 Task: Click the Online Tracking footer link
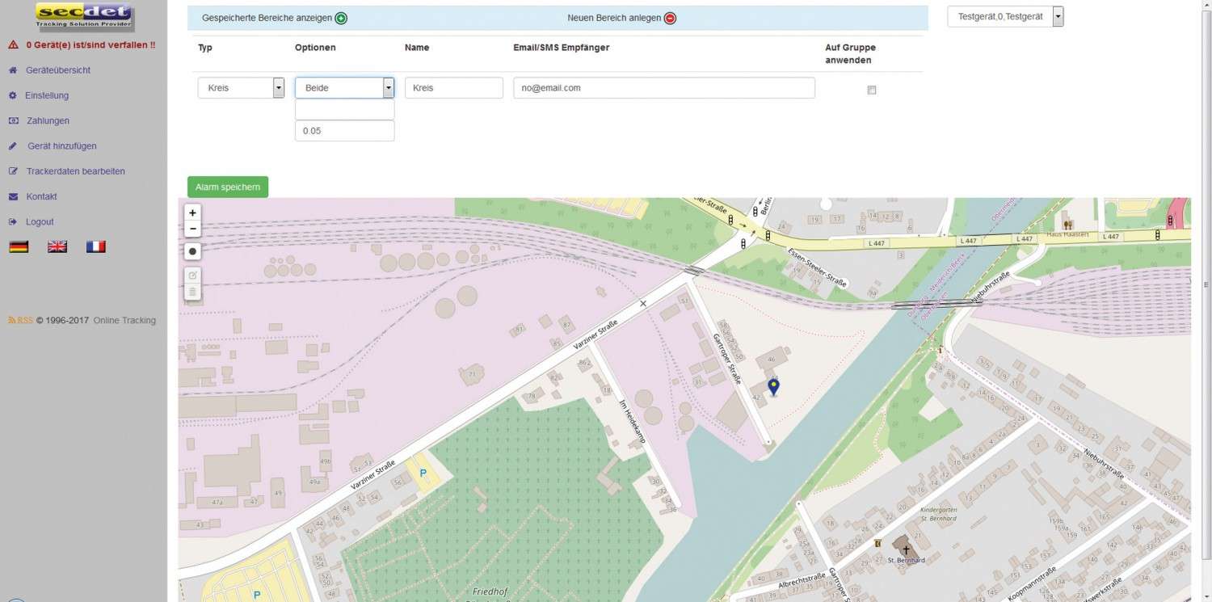point(124,321)
